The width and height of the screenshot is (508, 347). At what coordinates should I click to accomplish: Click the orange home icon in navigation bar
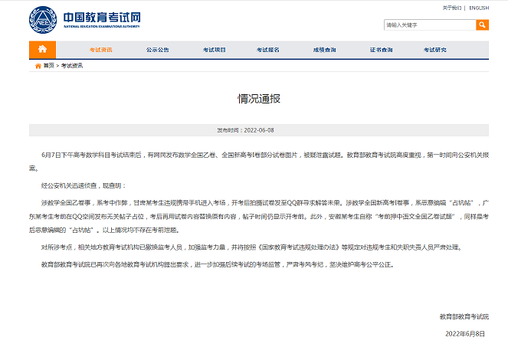pyautogui.click(x=42, y=50)
